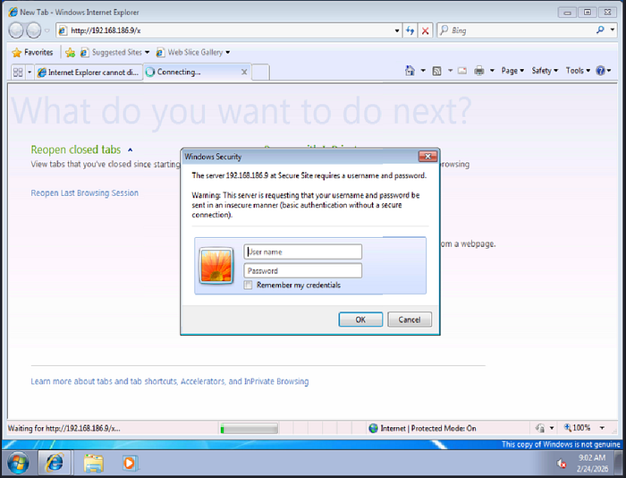
Task: Open the Suggested Sites favorites item
Action: (x=115, y=52)
